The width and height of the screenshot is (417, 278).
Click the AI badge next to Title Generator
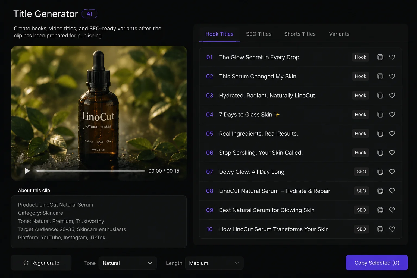(x=89, y=14)
